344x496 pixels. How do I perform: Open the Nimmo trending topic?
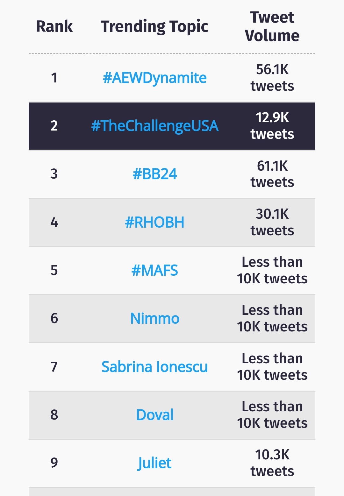point(155,318)
